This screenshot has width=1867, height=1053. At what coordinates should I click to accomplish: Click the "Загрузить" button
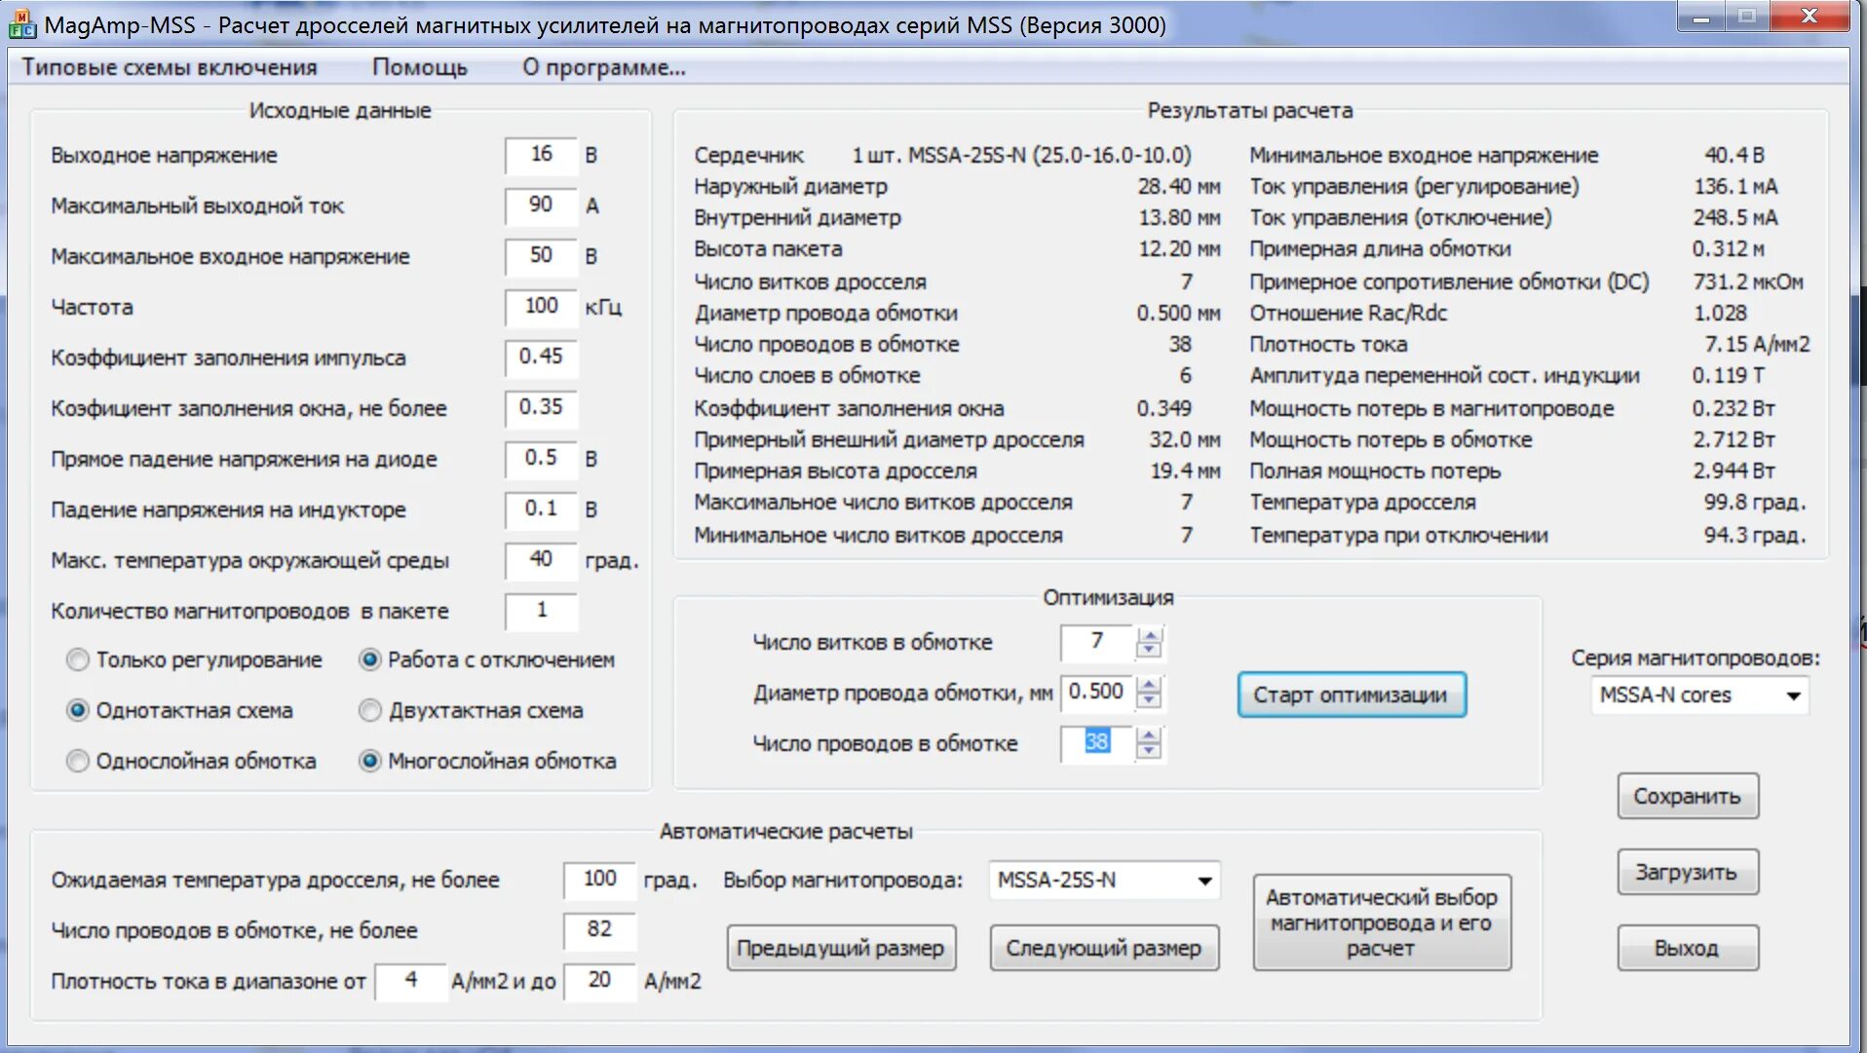point(1688,872)
